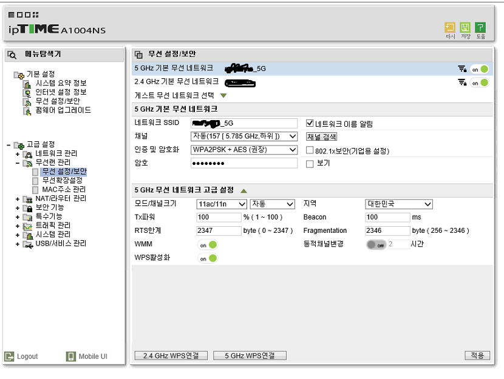504x379 pixels.
Task: Click the 2.4 GHz WPS연결 button
Action: [x=171, y=355]
